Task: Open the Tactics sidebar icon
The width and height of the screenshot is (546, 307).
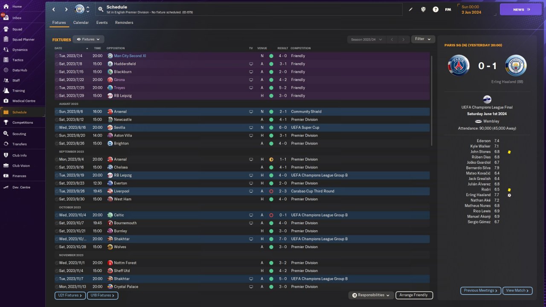Action: coord(6,60)
